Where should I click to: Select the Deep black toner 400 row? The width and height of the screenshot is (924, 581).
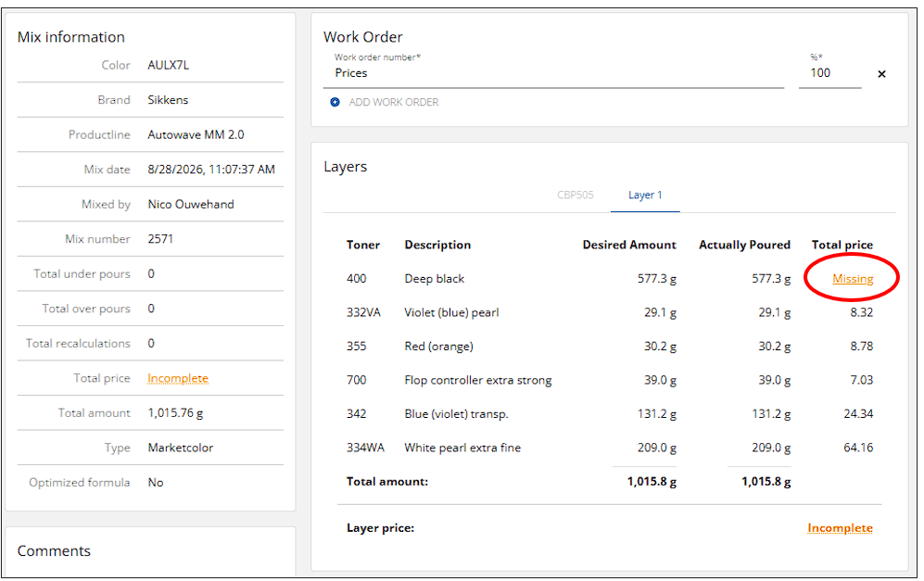[609, 279]
